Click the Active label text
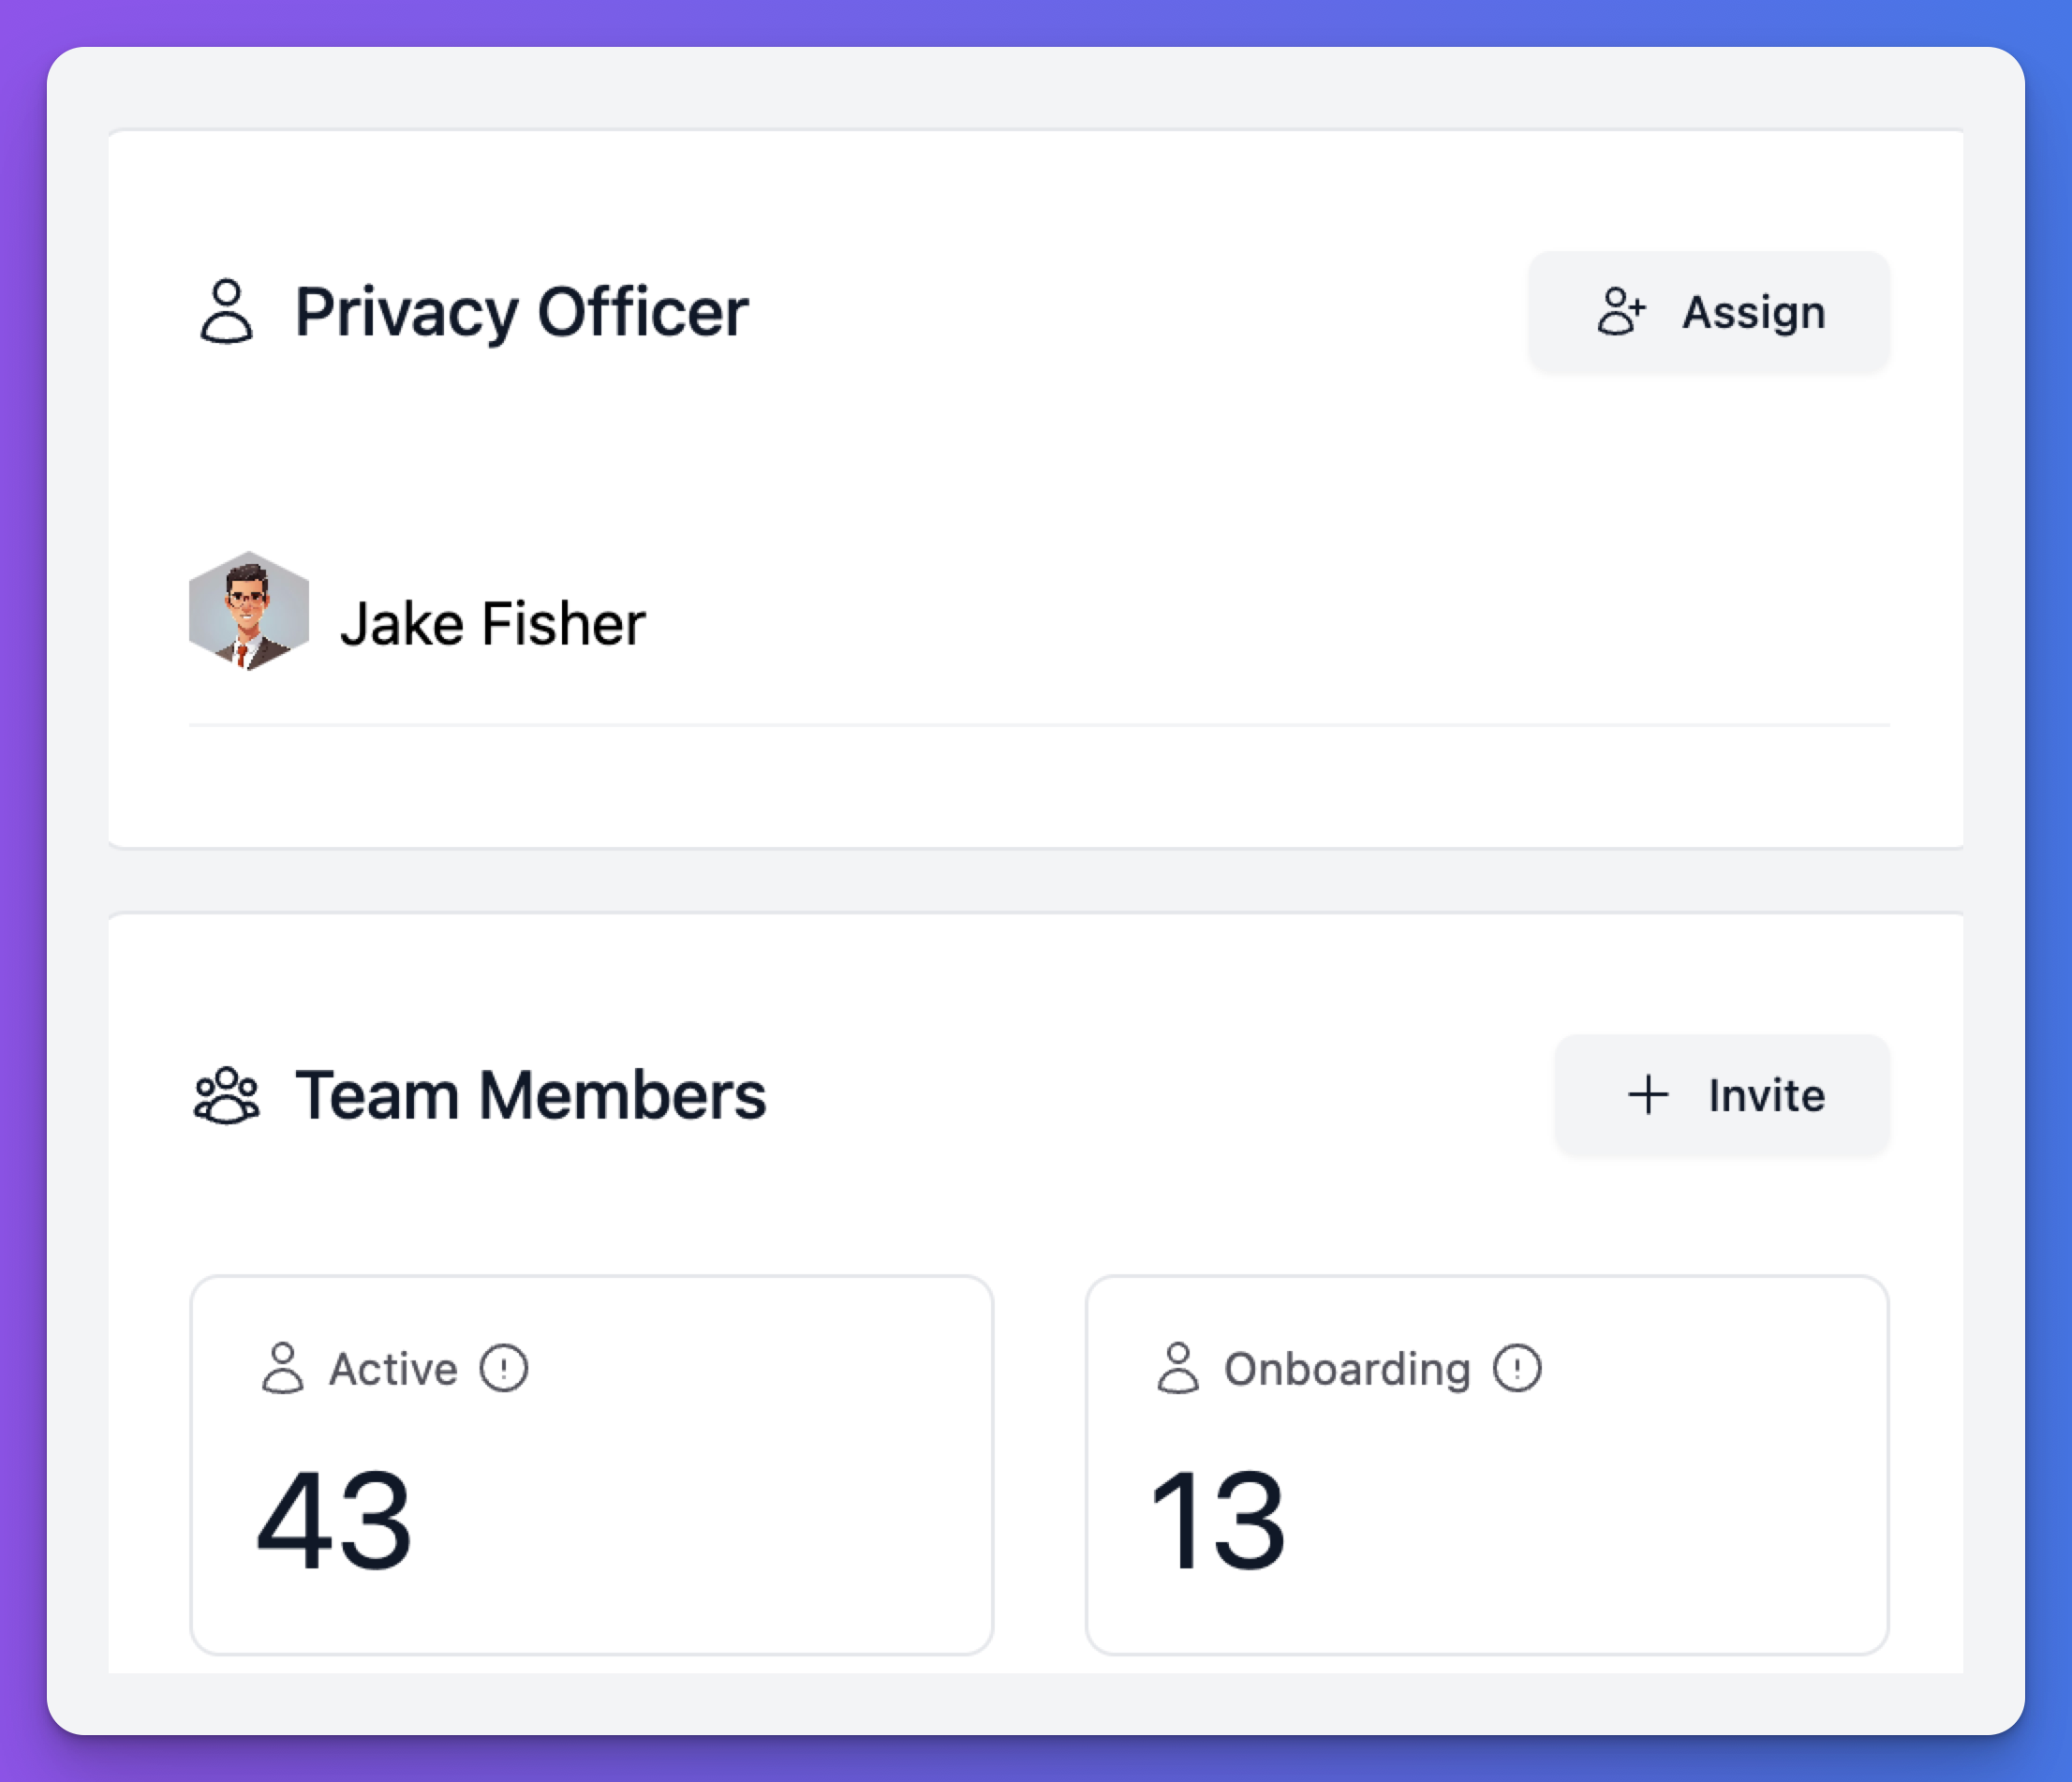This screenshot has height=1782, width=2072. pyautogui.click(x=393, y=1369)
